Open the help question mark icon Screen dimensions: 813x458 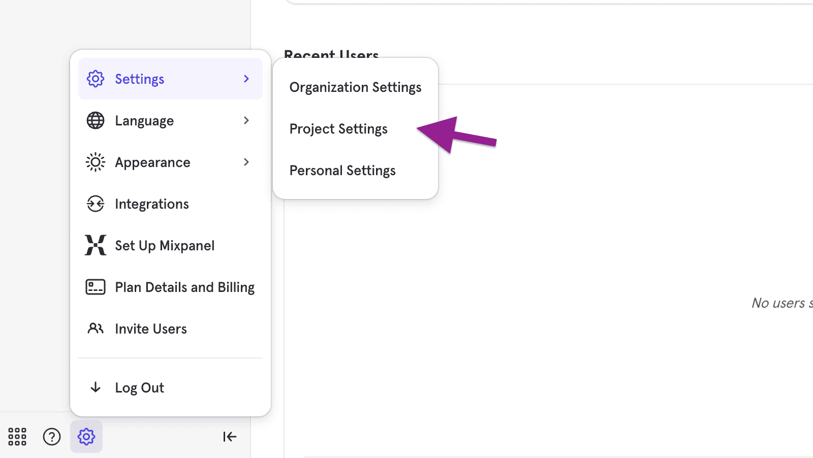pyautogui.click(x=52, y=437)
